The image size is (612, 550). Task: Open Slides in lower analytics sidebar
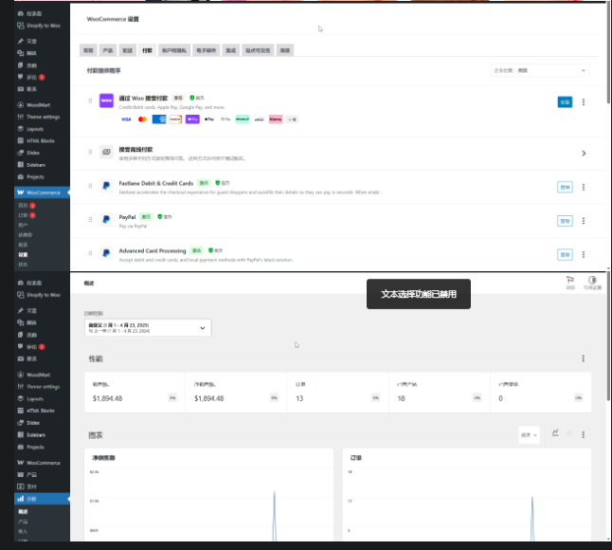[28, 423]
